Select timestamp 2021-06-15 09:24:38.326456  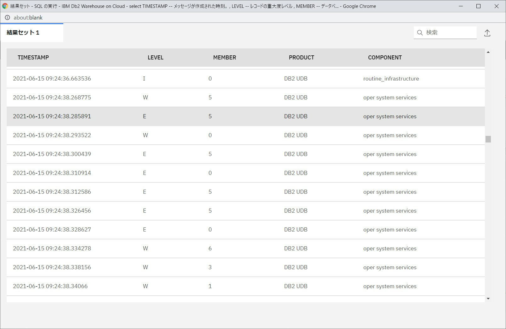pyautogui.click(x=52, y=211)
